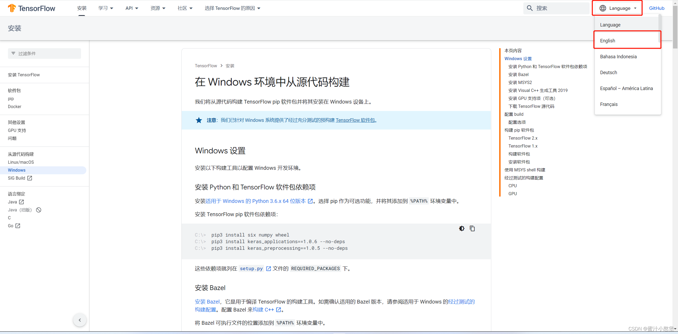678x334 pixels.
Task: Click TensorFlow breadcrumb link
Action: 206,66
